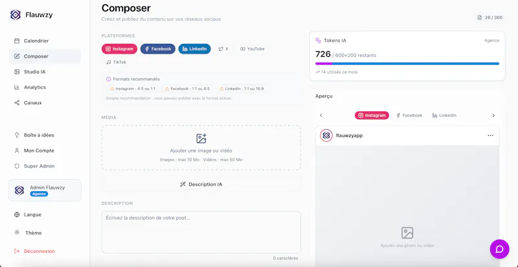
Task: Go to previous preview with left chevron
Action: 321,116
